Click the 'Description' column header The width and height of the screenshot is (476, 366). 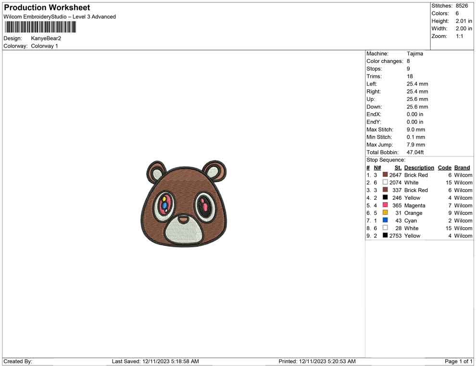pos(419,168)
